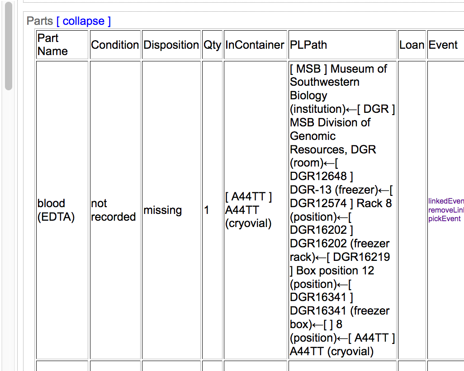
Task: Select the InContainer column header
Action: point(256,45)
